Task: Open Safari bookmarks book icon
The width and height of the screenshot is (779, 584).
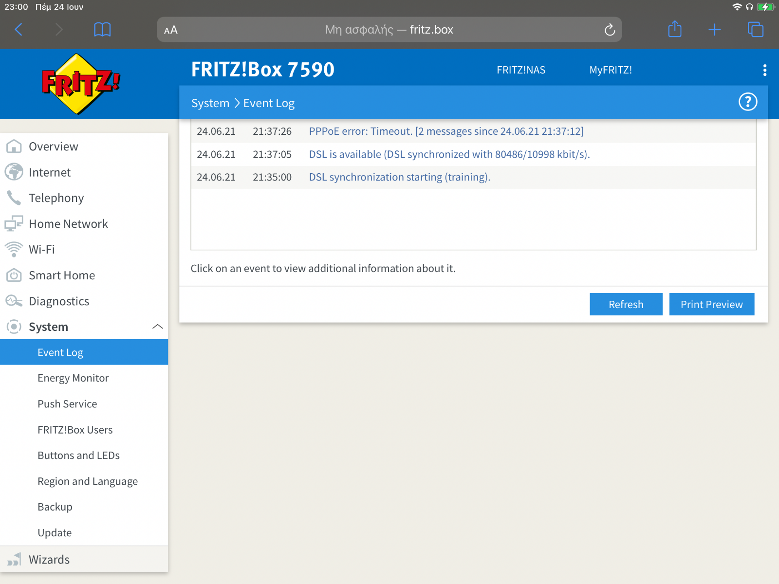Action: (102, 30)
